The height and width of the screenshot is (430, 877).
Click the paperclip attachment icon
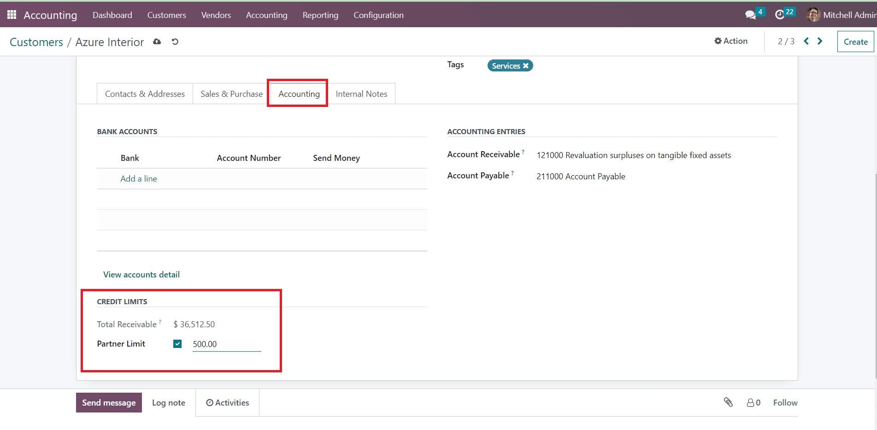(728, 402)
